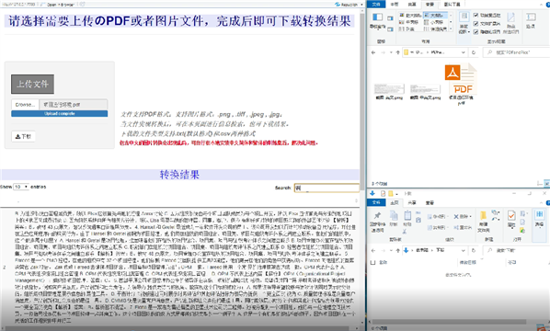This screenshot has height=331, width=550.
Task: Select 查看 tab in upper Explorer window
Action: coord(430,5)
